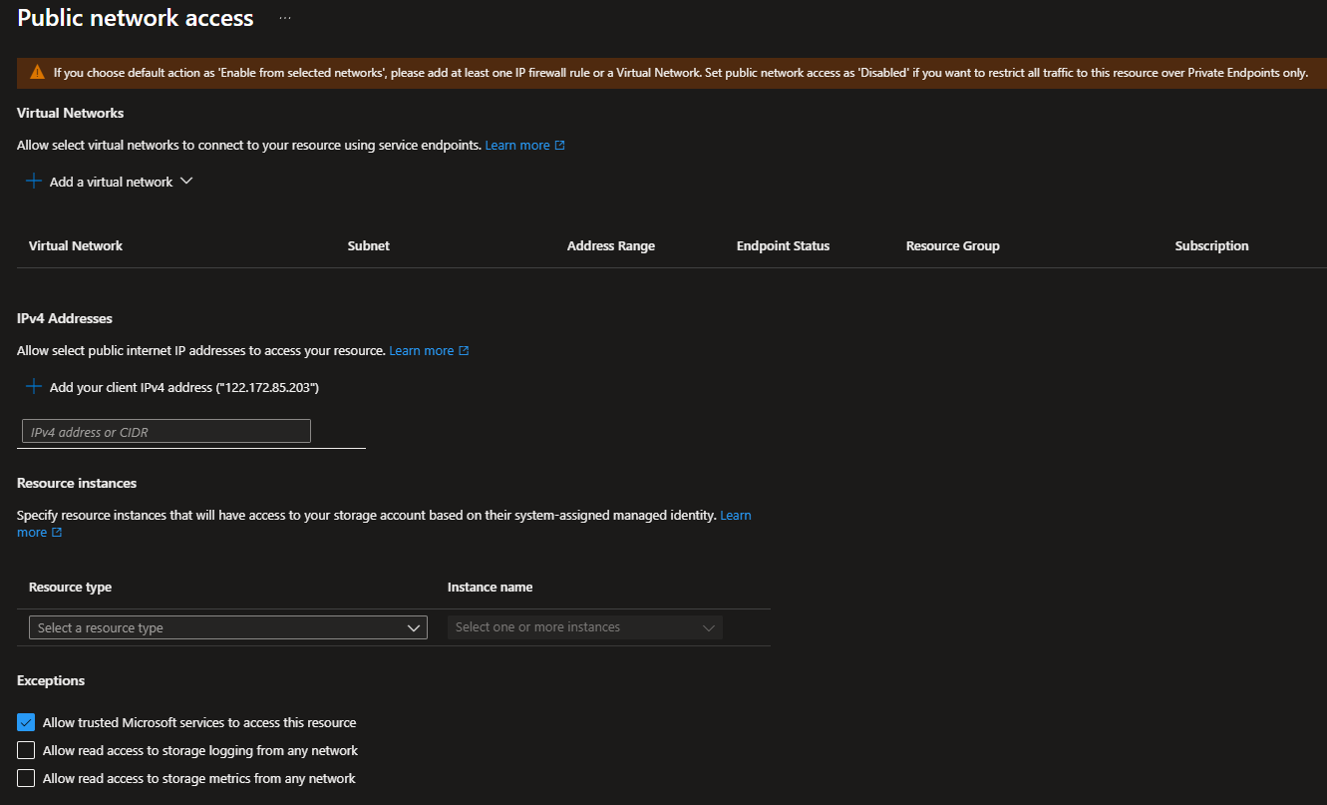Viewport: 1327px width, 805px height.
Task: Expand the Add a virtual network chevron
Action: (x=185, y=182)
